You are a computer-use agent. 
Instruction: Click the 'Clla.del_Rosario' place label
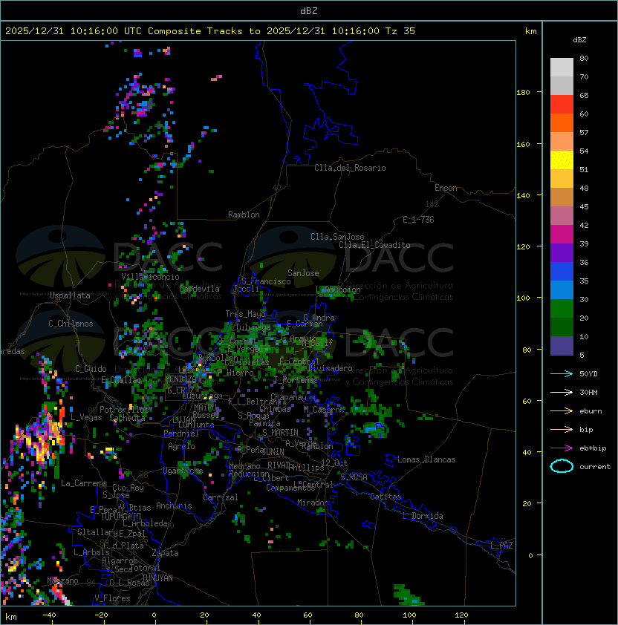(350, 168)
